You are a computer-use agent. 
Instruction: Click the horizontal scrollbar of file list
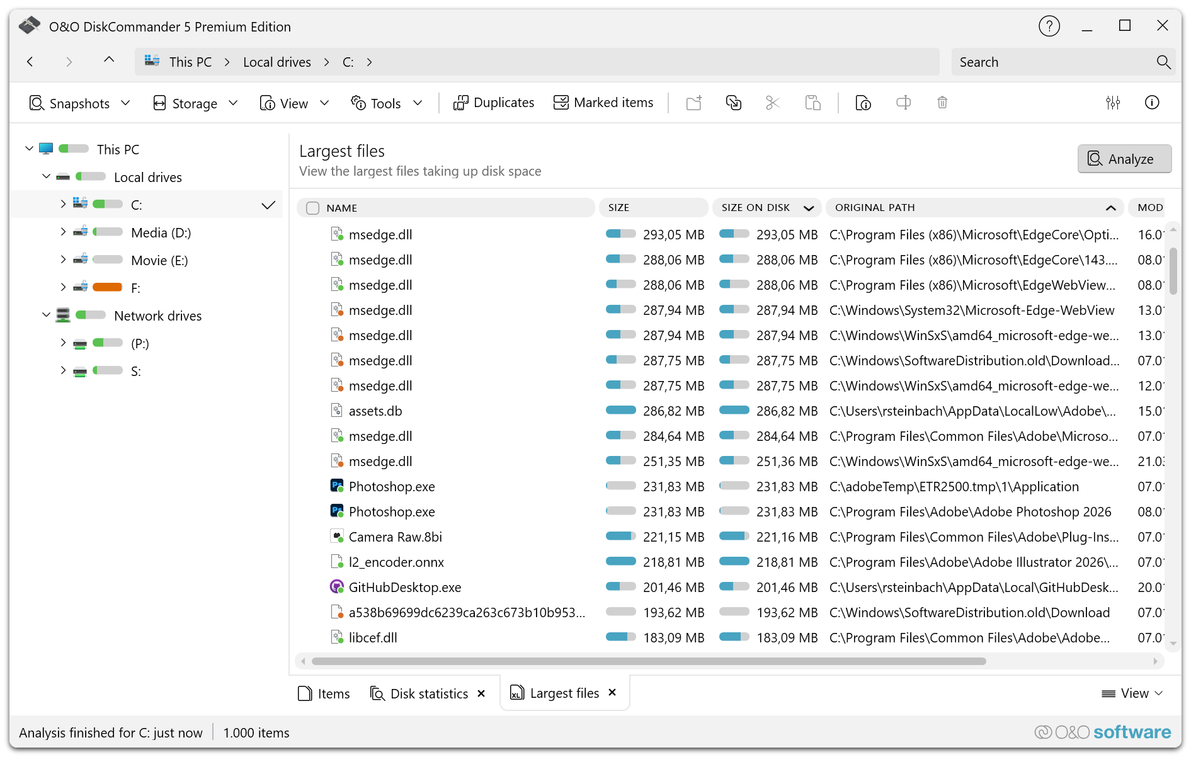(x=648, y=661)
